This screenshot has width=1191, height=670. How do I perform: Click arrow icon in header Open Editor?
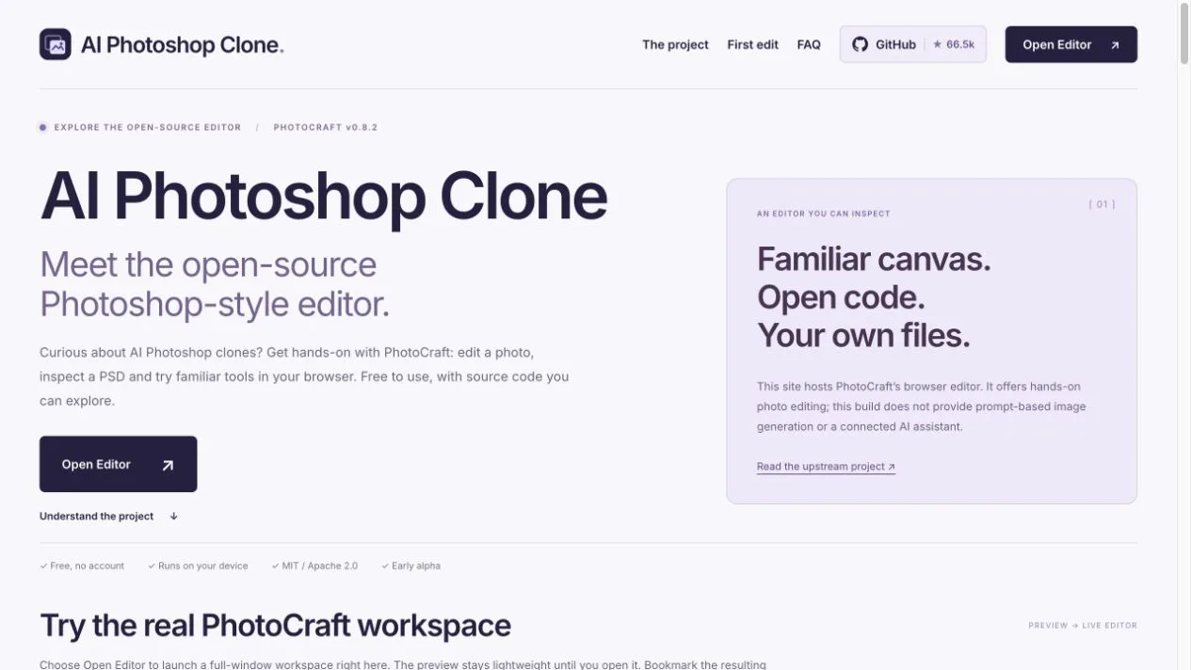click(x=1115, y=45)
